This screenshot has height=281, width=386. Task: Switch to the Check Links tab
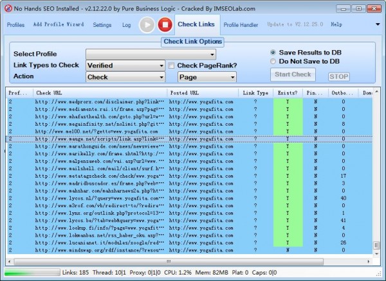[196, 25]
